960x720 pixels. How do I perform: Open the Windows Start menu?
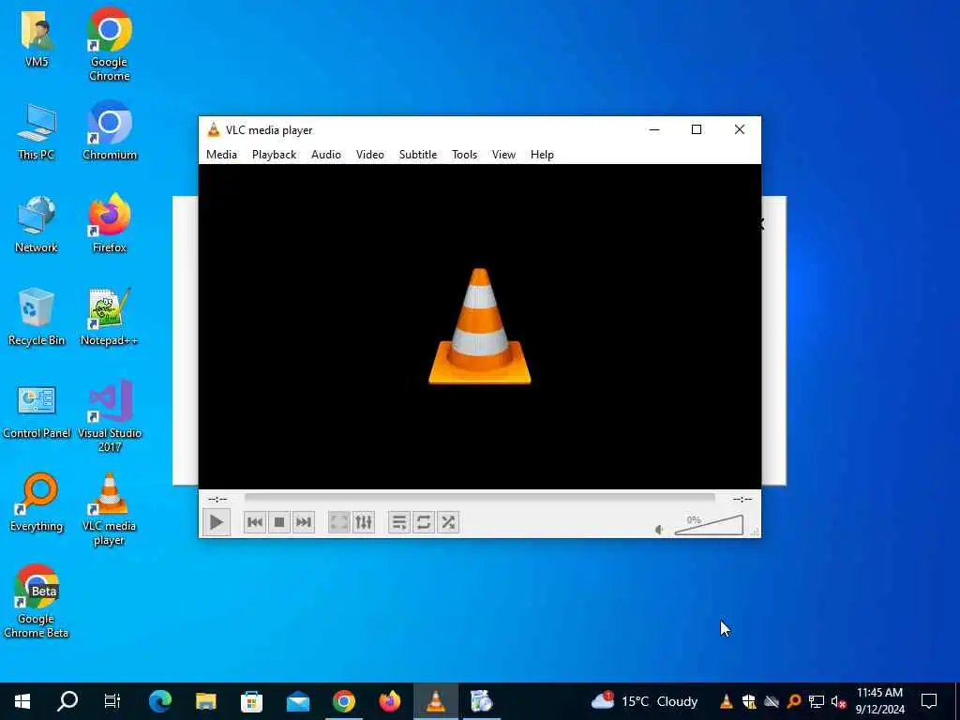point(22,701)
